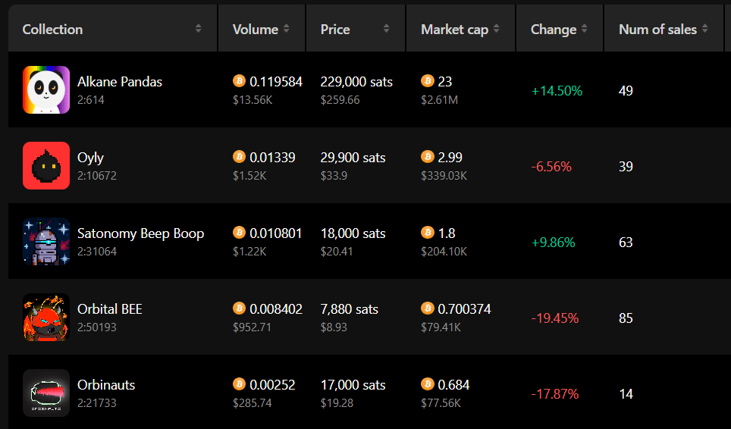This screenshot has height=429, width=731.
Task: Sort by Market cap arrows
Action: click(x=497, y=29)
